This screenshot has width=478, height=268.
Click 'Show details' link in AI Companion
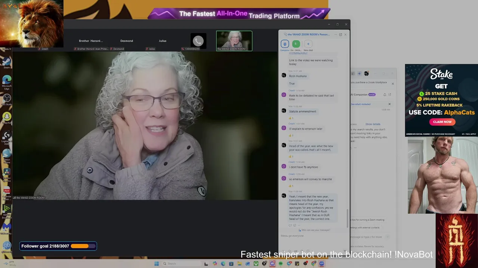[373, 124]
